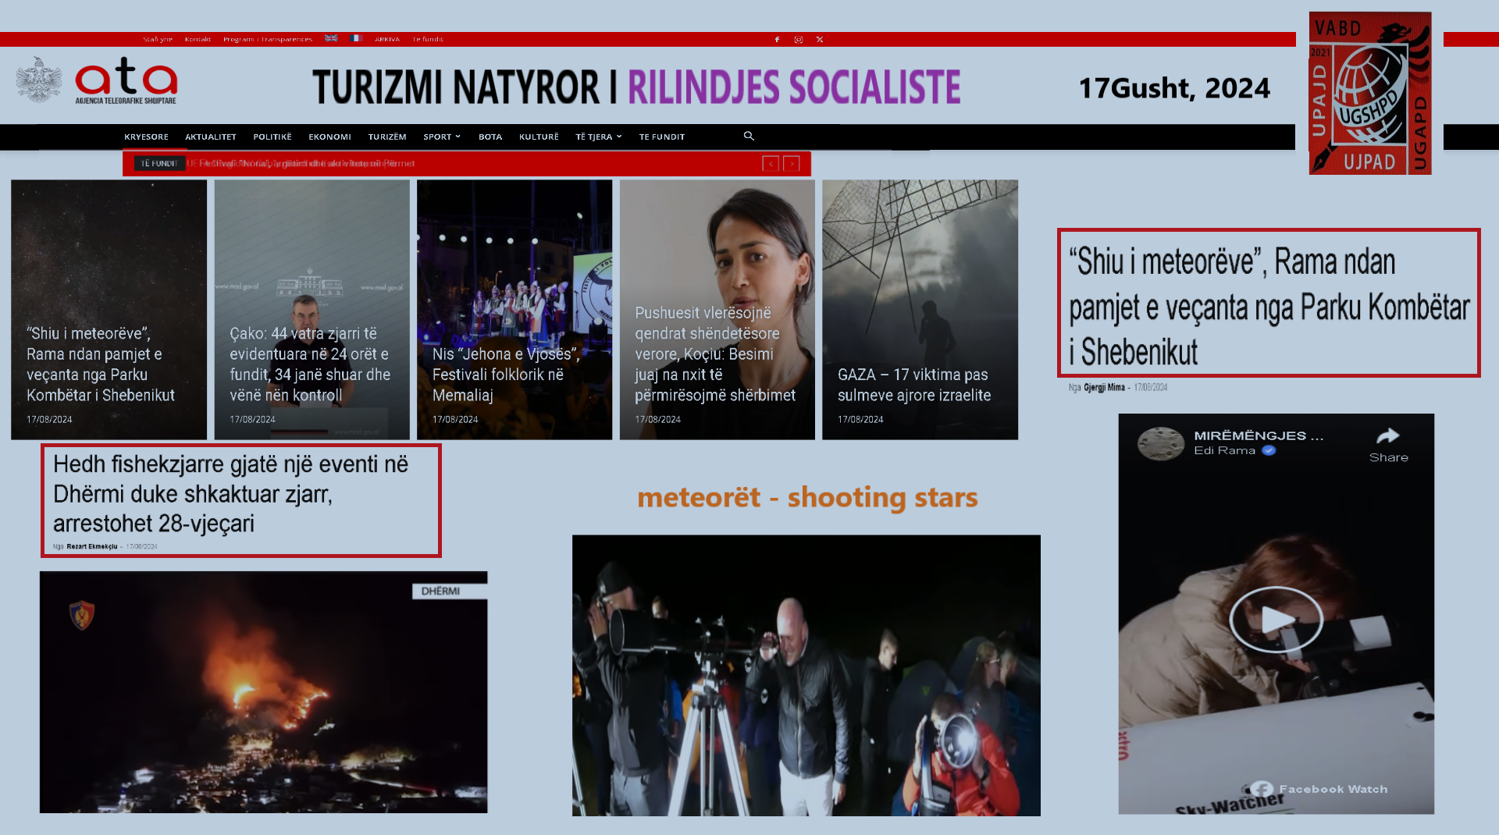The width and height of the screenshot is (1499, 835).
Task: Open the GAZA 17 viktima article card
Action: (x=920, y=310)
